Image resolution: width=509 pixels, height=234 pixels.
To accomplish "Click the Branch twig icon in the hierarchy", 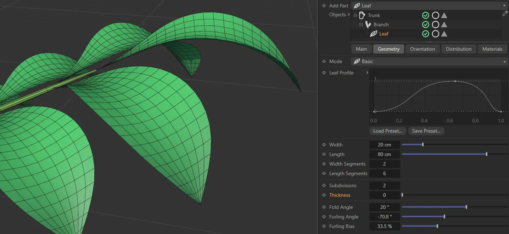I will (368, 24).
